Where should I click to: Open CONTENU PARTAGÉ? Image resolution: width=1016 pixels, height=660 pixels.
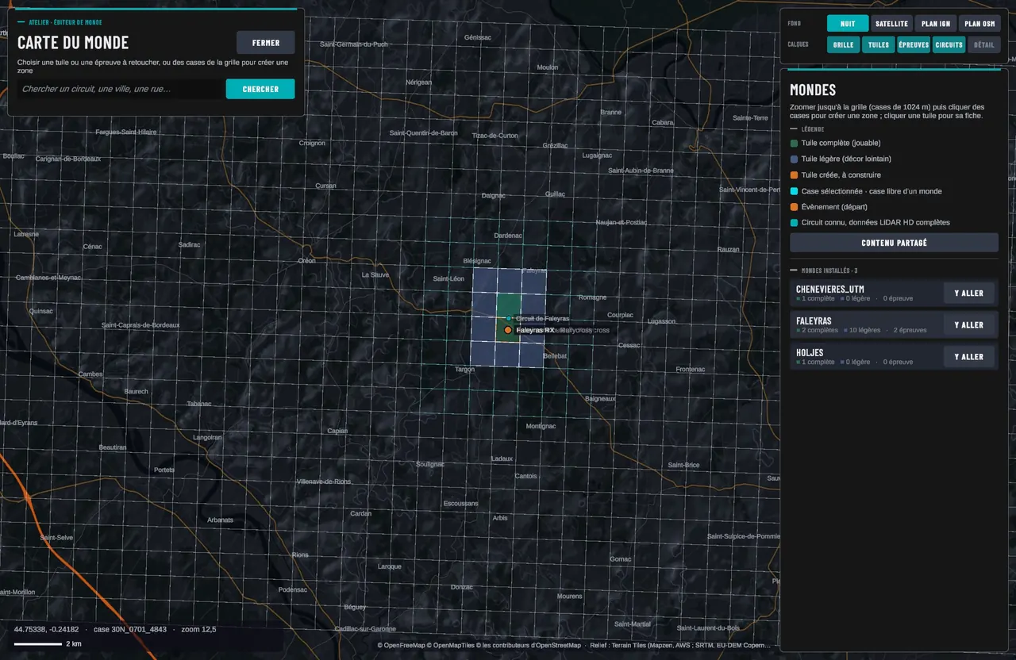894,243
